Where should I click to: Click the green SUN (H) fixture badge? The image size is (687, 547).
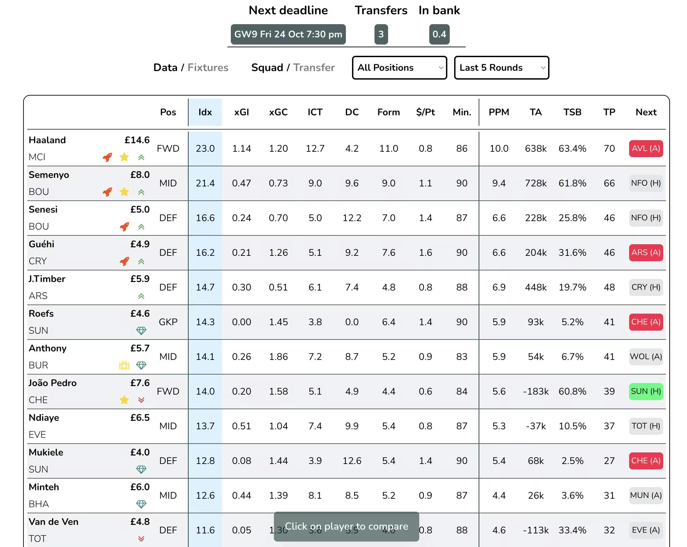coord(646,392)
